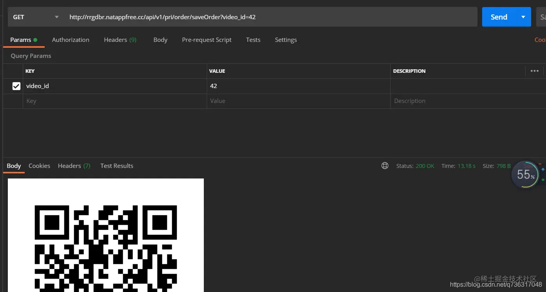Open the response Headers (7) tab
Viewport: 546px width, 292px height.
[74, 166]
